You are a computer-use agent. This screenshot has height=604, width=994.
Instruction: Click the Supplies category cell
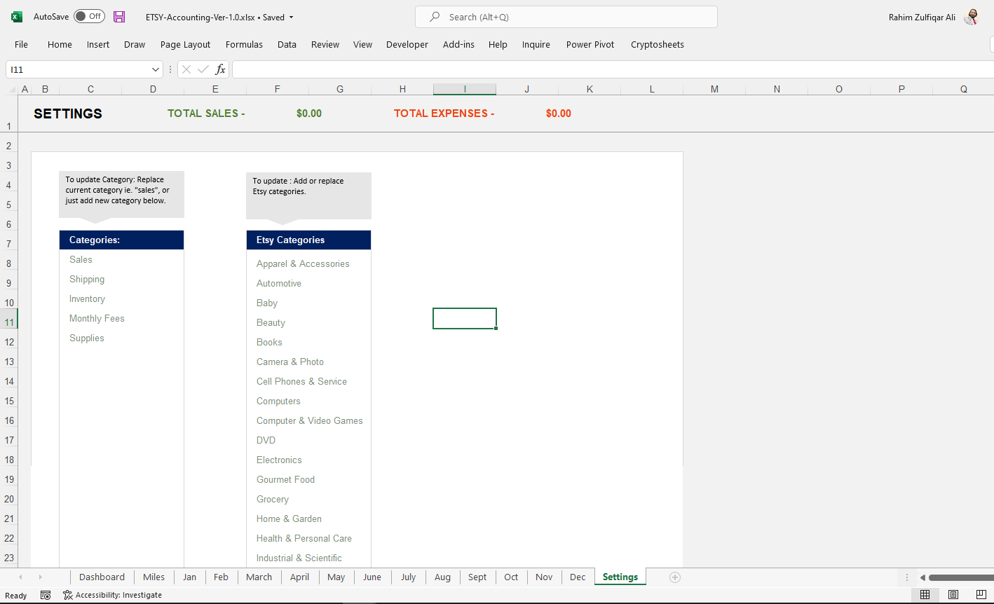tap(121, 338)
